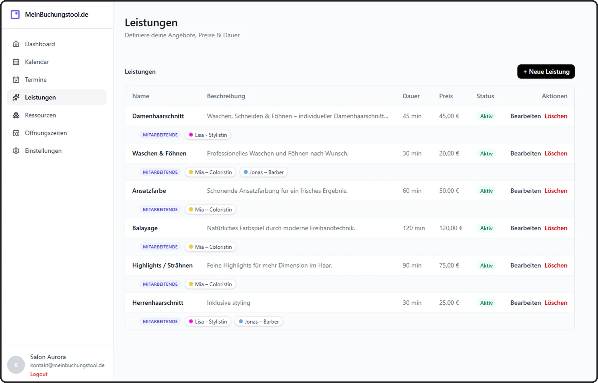Click the Dashboard house icon
Screen dimensions: 598x383
(x=16, y=44)
